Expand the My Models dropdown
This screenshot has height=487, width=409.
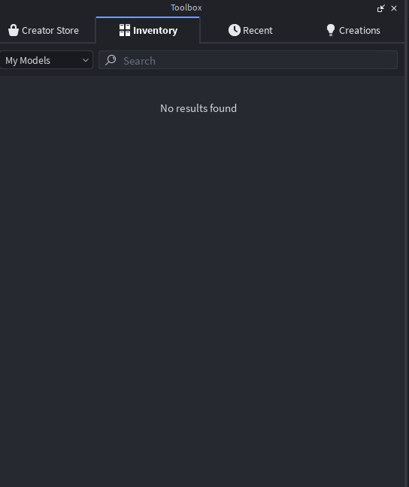tap(47, 60)
